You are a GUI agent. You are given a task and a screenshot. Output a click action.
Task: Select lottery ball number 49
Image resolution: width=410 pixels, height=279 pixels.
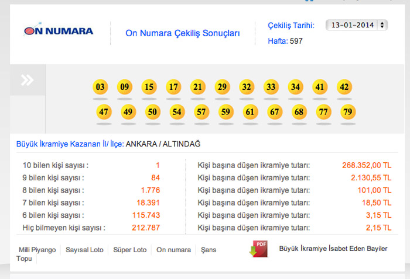coord(128,111)
